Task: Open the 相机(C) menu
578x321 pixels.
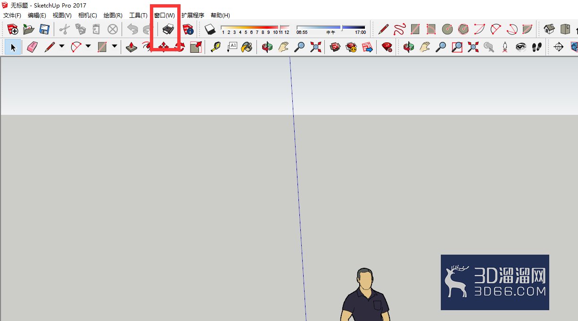Action: coord(88,16)
